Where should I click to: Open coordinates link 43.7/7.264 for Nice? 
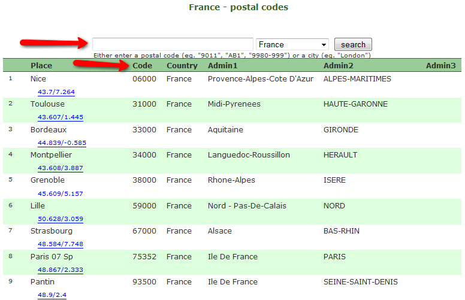click(x=56, y=92)
